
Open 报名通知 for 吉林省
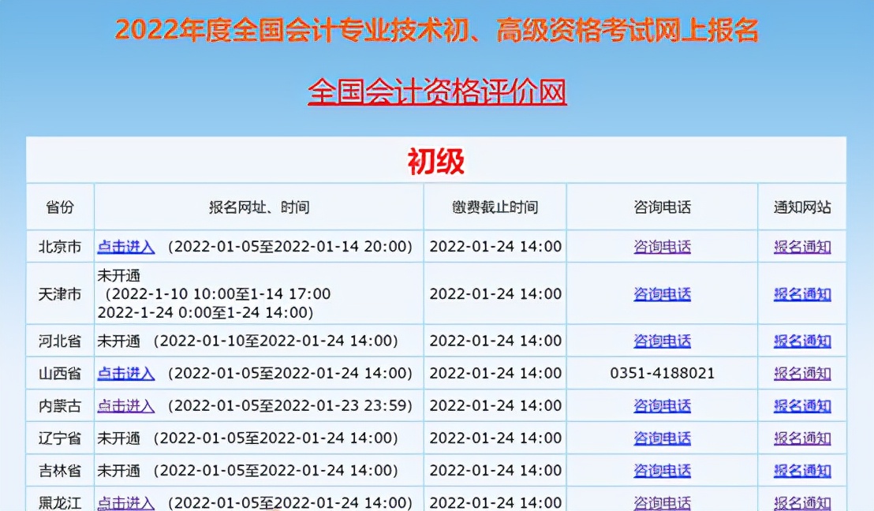[801, 470]
